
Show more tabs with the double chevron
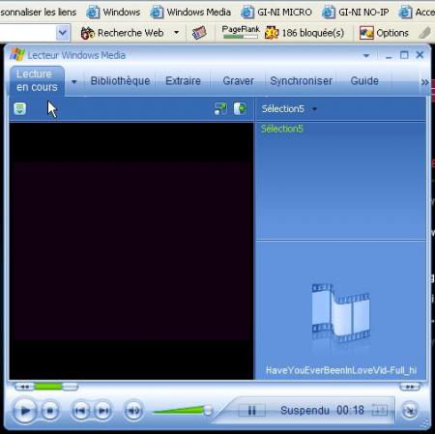tap(424, 82)
